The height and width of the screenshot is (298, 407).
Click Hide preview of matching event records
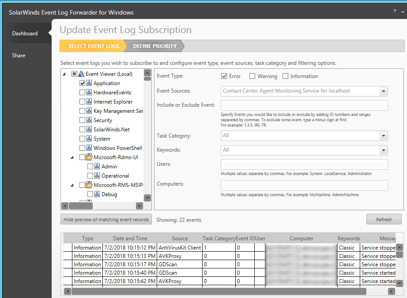pyautogui.click(x=106, y=220)
